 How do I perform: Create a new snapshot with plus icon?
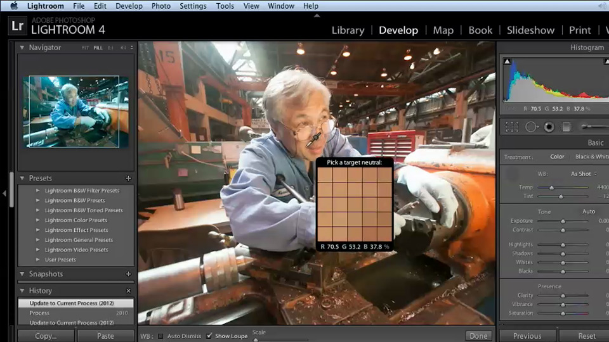pyautogui.click(x=129, y=274)
